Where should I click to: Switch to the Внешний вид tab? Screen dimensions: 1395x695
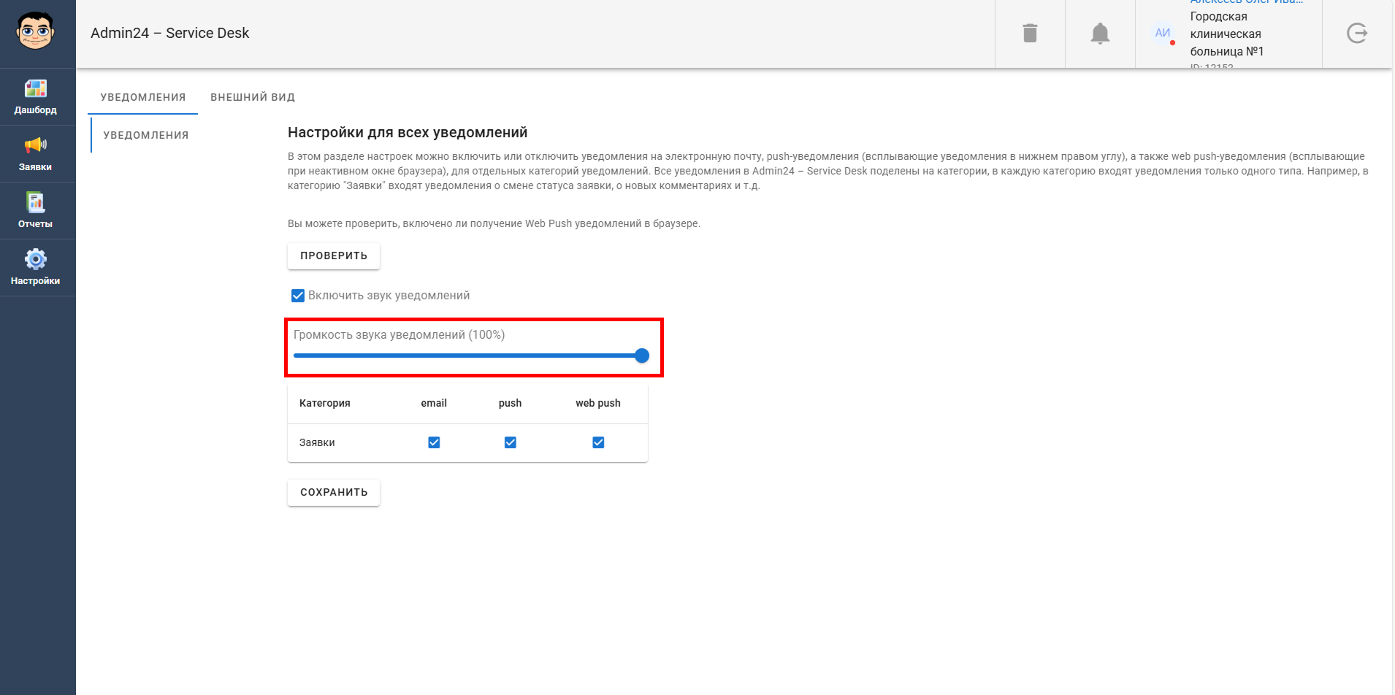253,97
